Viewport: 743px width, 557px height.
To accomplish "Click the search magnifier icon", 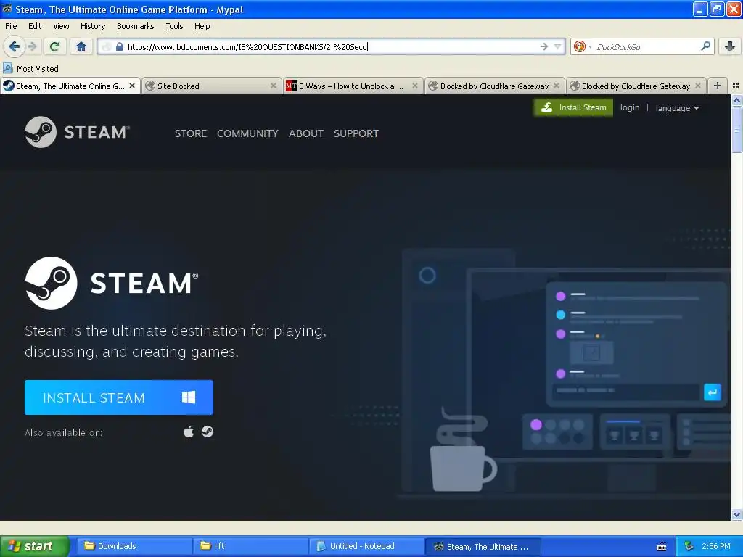I will click(705, 46).
